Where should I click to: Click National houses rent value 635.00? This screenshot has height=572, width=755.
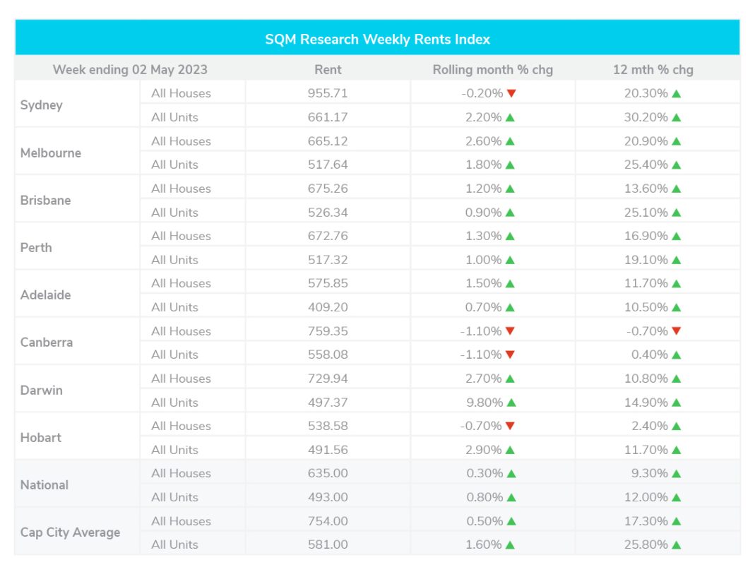[328, 473]
